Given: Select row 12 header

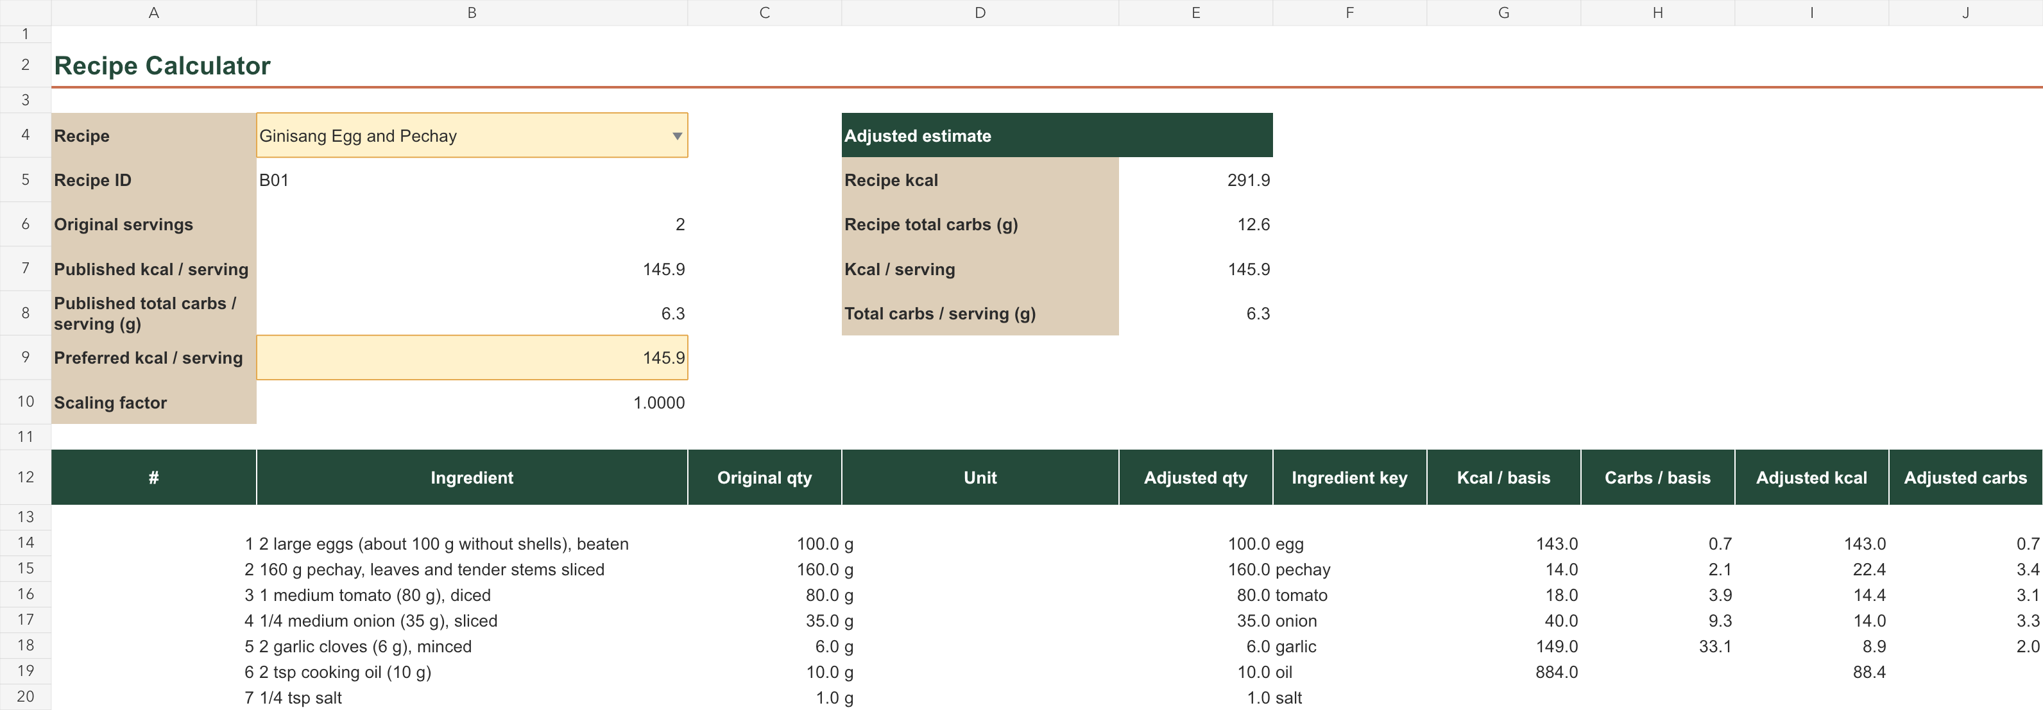Looking at the screenshot, I should pyautogui.click(x=26, y=477).
